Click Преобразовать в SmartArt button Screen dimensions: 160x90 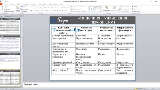79,11
